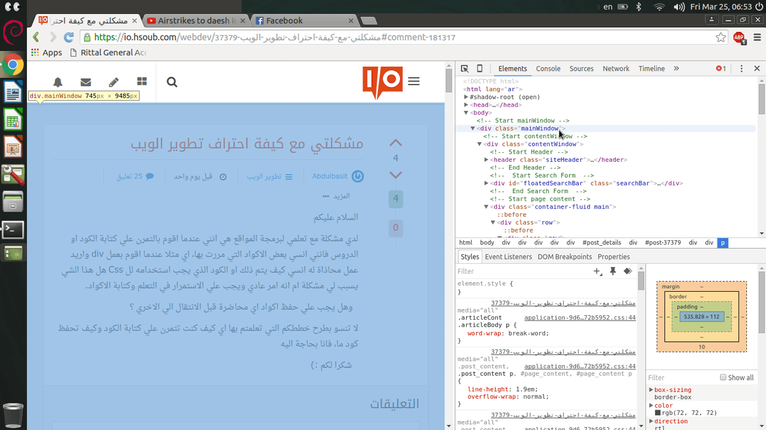The width and height of the screenshot is (766, 430).
Task: Expand the box-sizing computed property
Action: coord(651,390)
